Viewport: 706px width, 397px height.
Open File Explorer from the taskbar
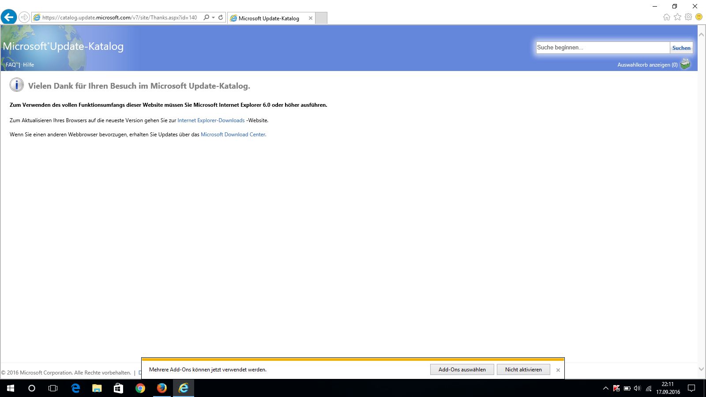click(x=97, y=388)
